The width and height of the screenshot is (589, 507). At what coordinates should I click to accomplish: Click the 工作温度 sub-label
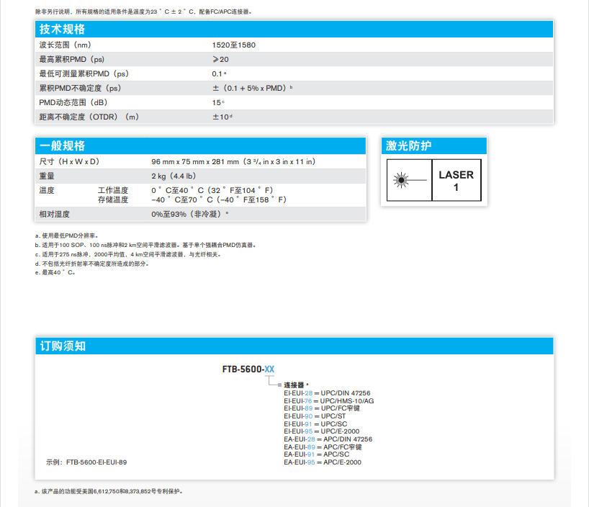[113, 190]
